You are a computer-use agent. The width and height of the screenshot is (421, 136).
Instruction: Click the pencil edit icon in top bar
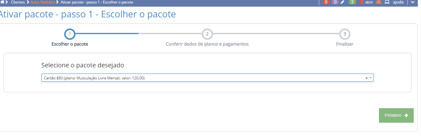343,2
